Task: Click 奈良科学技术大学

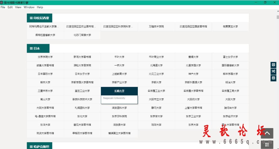Action: 82,99
